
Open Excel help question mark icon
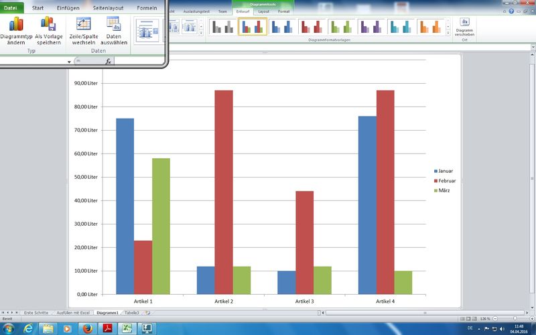point(511,11)
